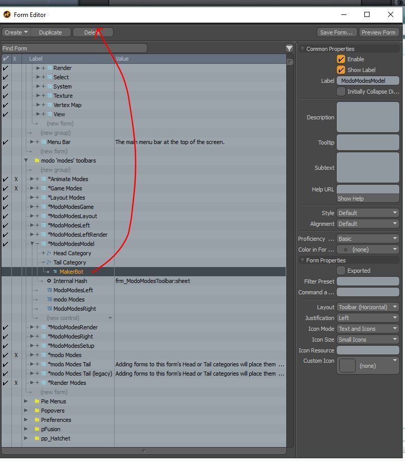Image resolution: width=405 pixels, height=461 pixels.
Task: Open the Icon Size dropdown
Action: (367, 340)
